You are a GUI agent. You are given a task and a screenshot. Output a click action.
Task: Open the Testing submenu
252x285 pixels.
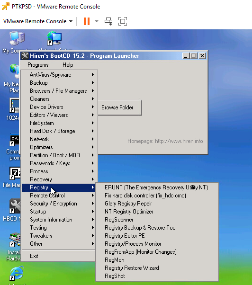(x=59, y=228)
